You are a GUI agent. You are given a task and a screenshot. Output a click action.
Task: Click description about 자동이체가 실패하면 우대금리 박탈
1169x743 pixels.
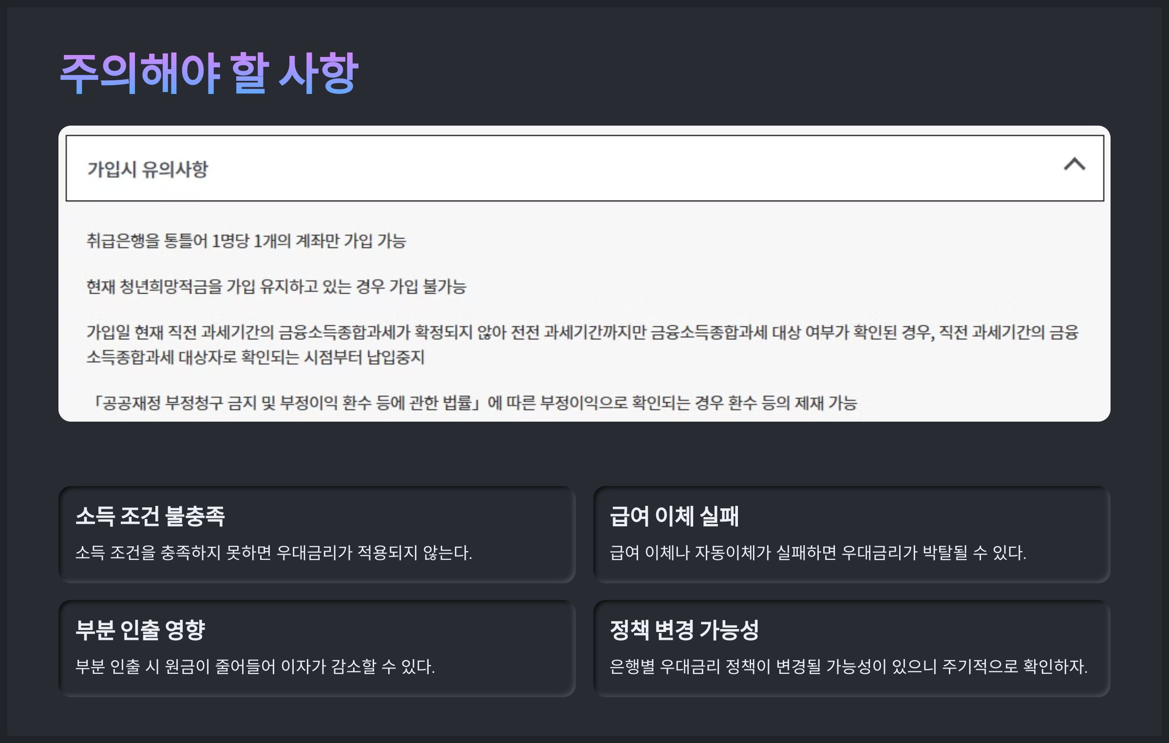818,553
